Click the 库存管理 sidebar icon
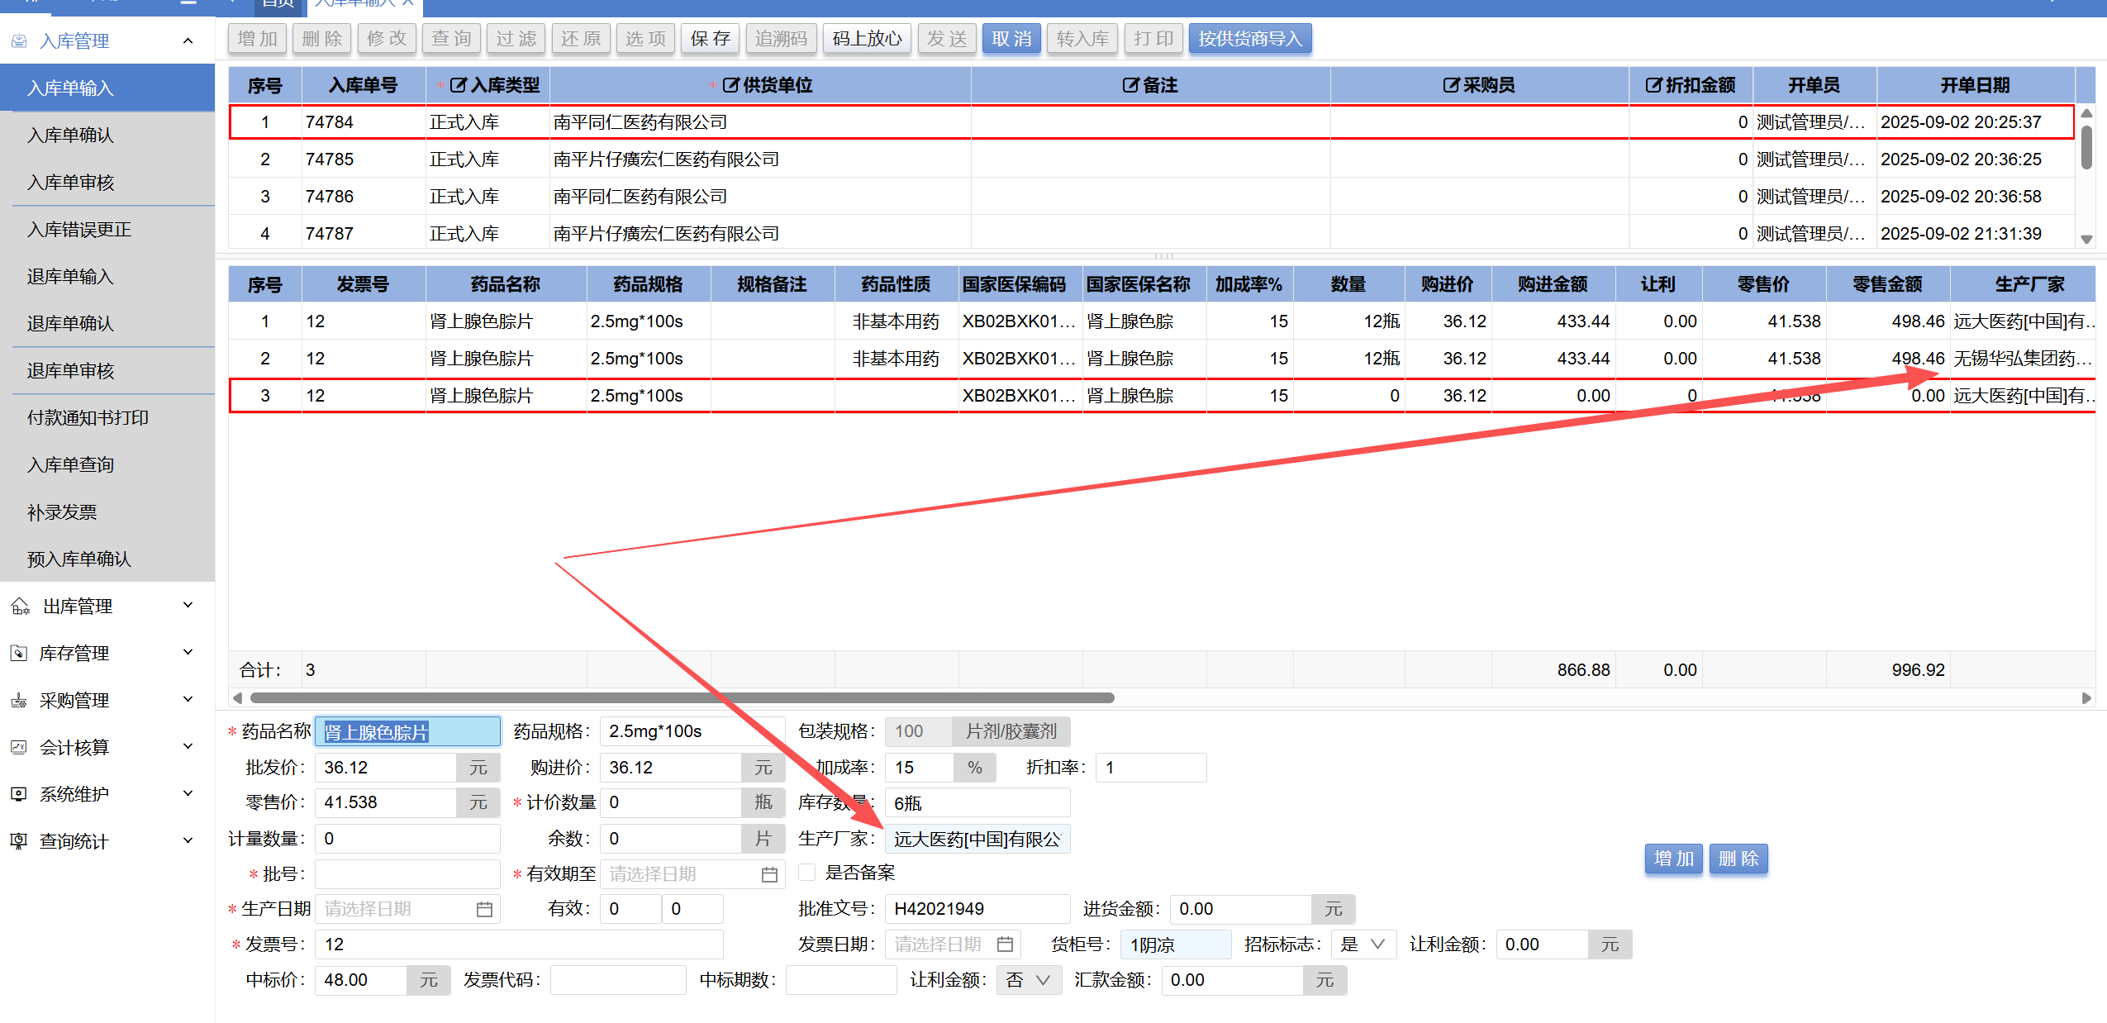This screenshot has height=1023, width=2107. click(20, 654)
